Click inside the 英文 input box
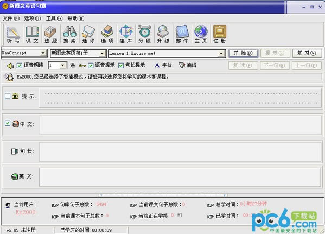 point(180,177)
